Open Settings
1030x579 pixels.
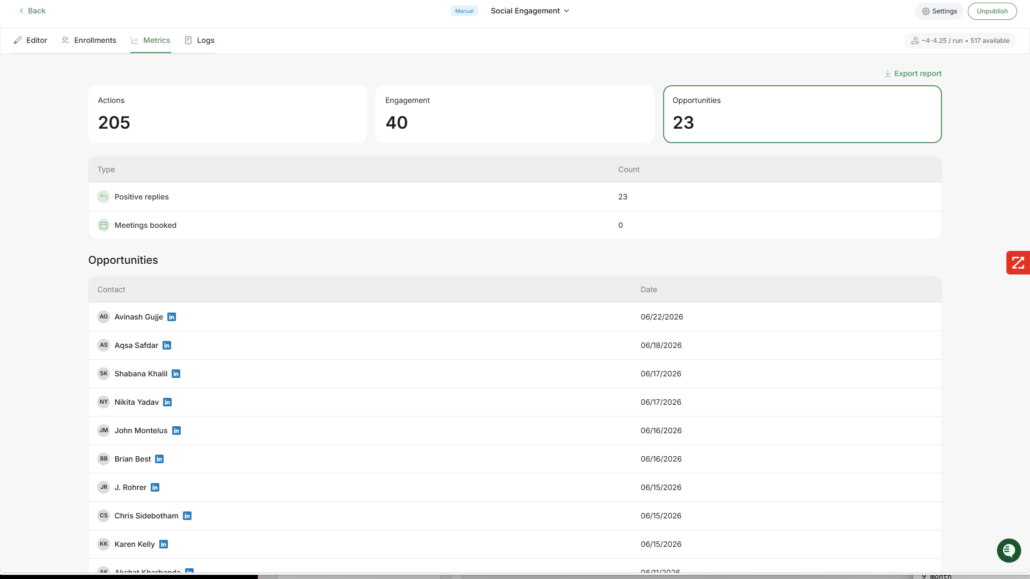click(x=939, y=11)
